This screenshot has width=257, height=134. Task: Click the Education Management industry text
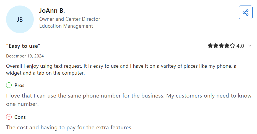click(x=66, y=26)
